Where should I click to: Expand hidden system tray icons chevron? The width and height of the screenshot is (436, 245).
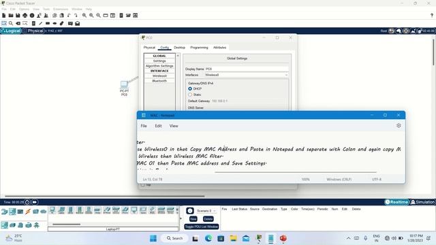click(348, 238)
